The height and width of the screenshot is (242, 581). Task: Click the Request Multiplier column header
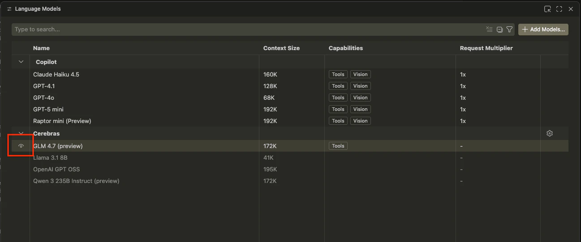tap(486, 48)
